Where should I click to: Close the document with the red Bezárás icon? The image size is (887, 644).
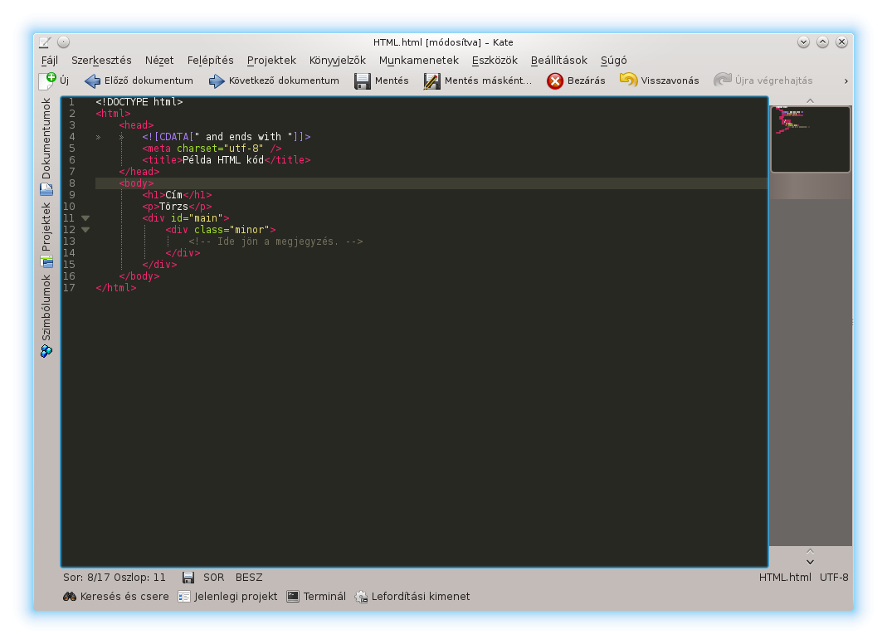pyautogui.click(x=555, y=81)
